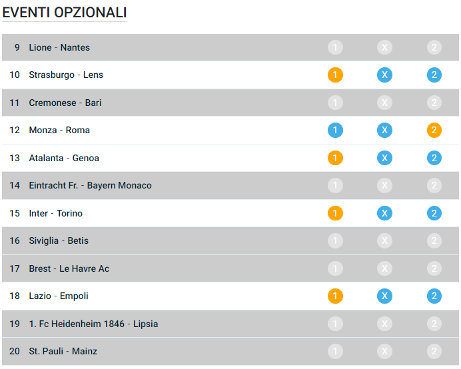461x369 pixels.
Task: Select outcome 1 for Strasburgo - Lens
Action: (335, 75)
